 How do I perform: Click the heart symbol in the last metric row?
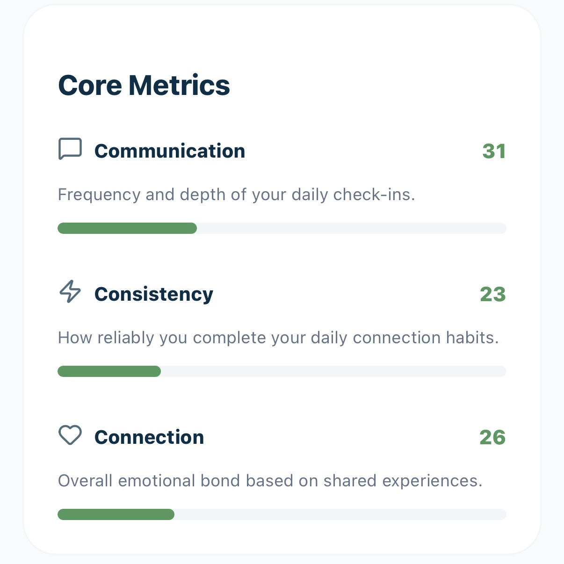[x=69, y=436]
